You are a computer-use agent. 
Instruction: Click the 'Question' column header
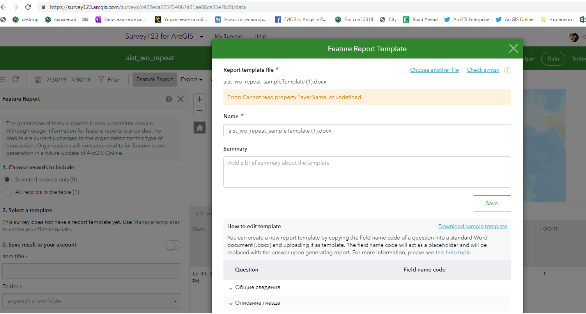tap(246, 270)
